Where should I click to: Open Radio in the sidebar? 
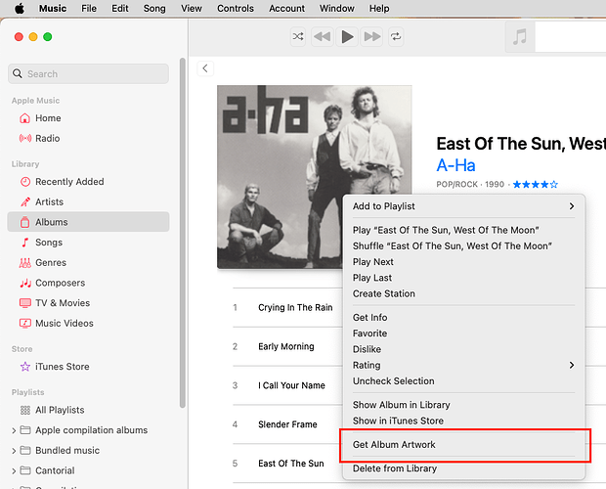pos(48,138)
